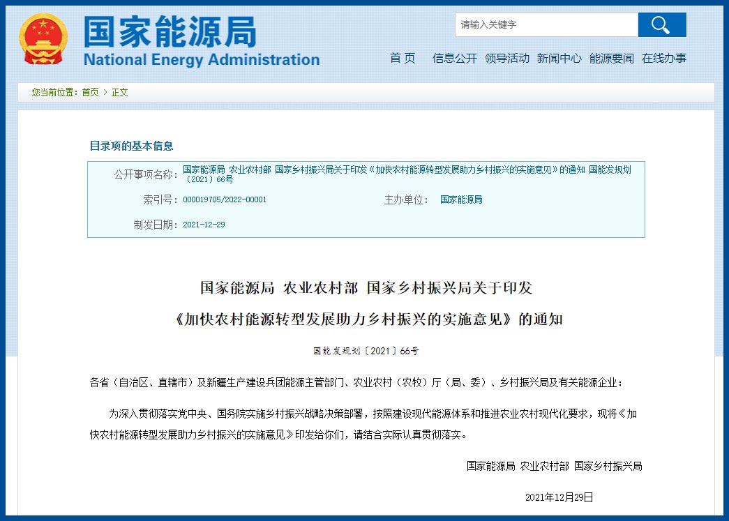
Task: Open the 能源要闻 navigation item
Action: pos(611,58)
